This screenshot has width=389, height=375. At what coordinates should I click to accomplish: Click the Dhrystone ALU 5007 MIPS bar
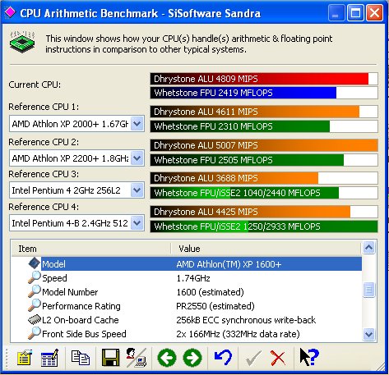click(x=264, y=145)
